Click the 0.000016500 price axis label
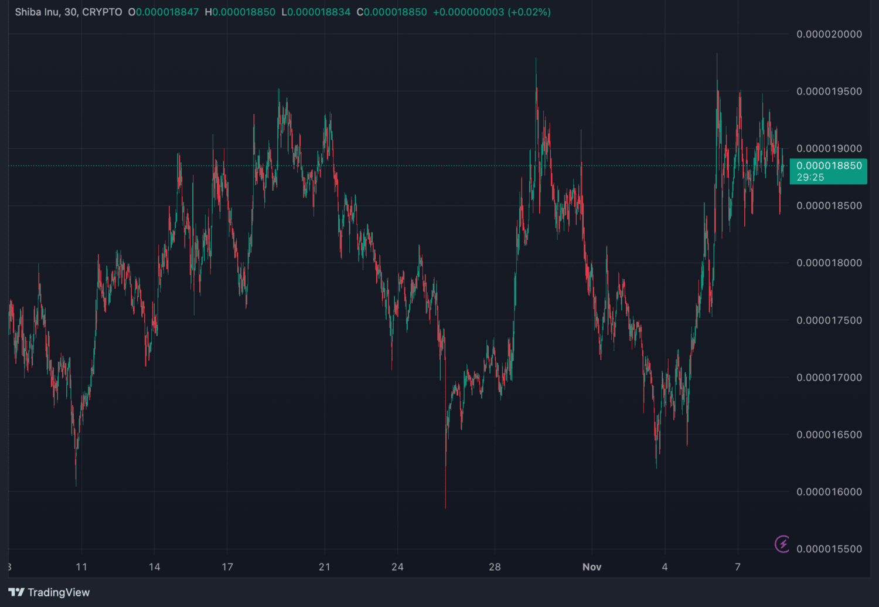Screen dimensions: 879x607 pyautogui.click(x=829, y=435)
